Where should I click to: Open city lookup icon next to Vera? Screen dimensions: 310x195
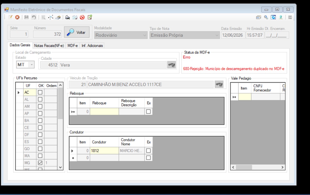[x=172, y=65]
